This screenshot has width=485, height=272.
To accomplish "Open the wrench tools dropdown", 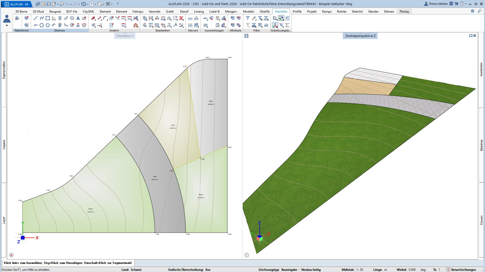I will [112, 4].
